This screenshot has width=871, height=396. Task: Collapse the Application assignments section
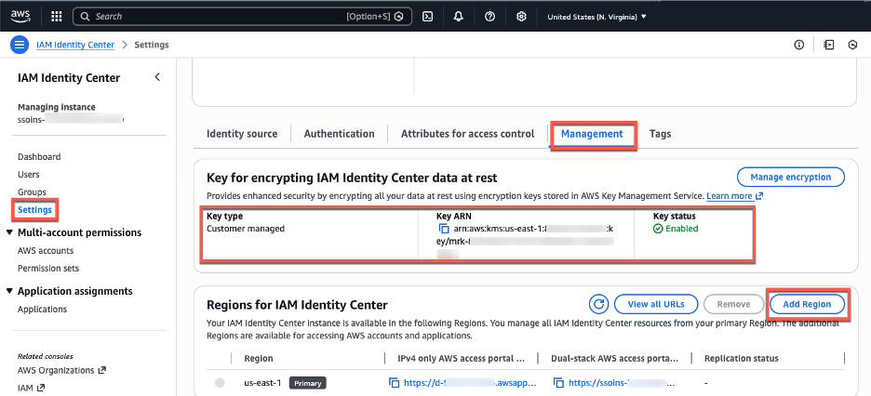pos(9,291)
